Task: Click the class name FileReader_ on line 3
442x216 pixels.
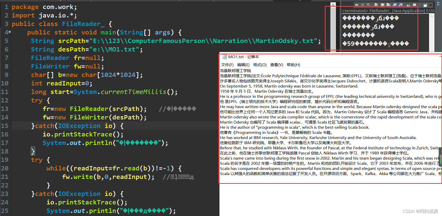Action: (83, 24)
